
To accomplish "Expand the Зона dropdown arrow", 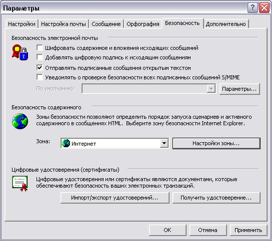I will (x=164, y=143).
